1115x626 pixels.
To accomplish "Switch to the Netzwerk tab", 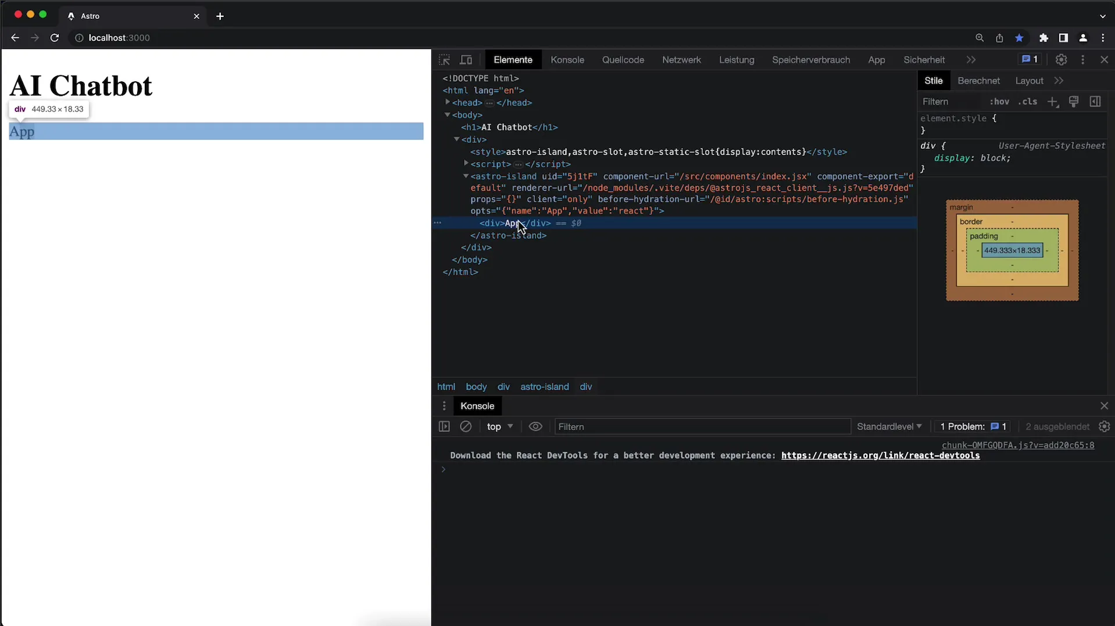I will point(681,60).
